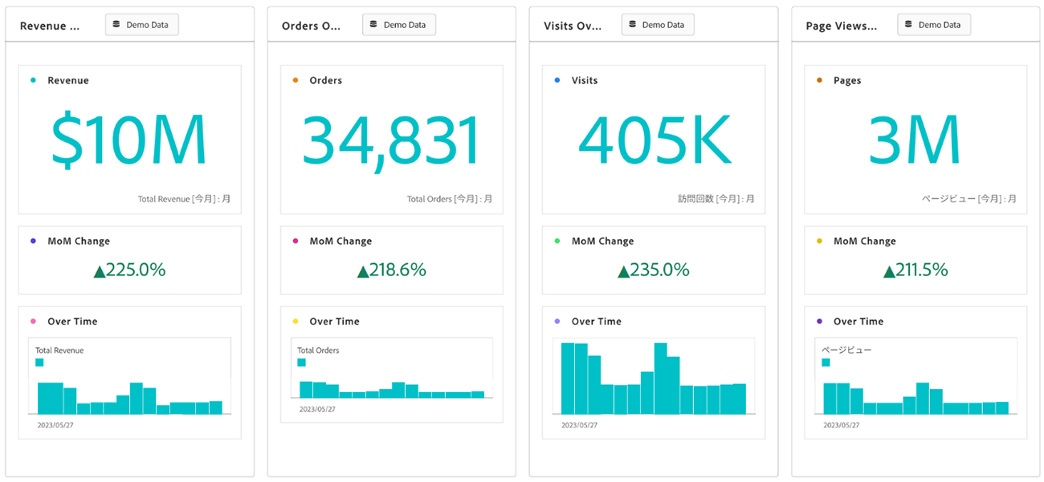Click the purple dot beside Over Time in the Page Views panel
The image size is (1044, 482).
[x=819, y=321]
